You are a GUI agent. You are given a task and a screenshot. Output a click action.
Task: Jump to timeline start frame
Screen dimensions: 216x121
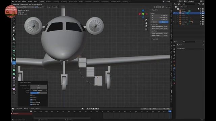pyautogui.click(x=87, y=109)
